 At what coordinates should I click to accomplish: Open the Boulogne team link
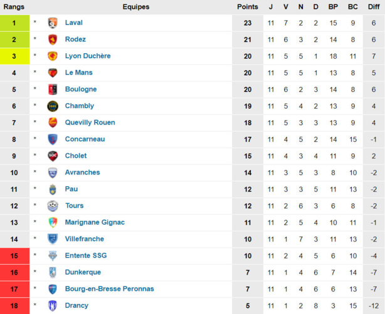pyautogui.click(x=81, y=89)
